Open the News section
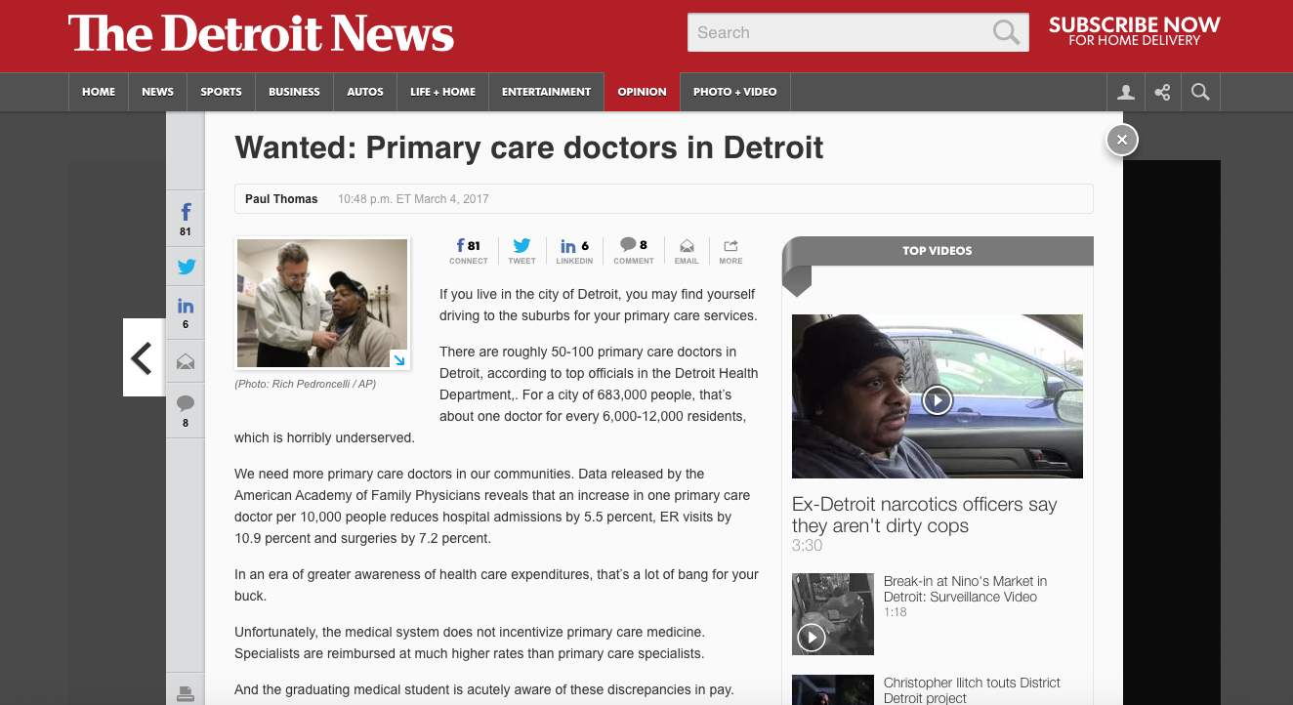 click(157, 92)
